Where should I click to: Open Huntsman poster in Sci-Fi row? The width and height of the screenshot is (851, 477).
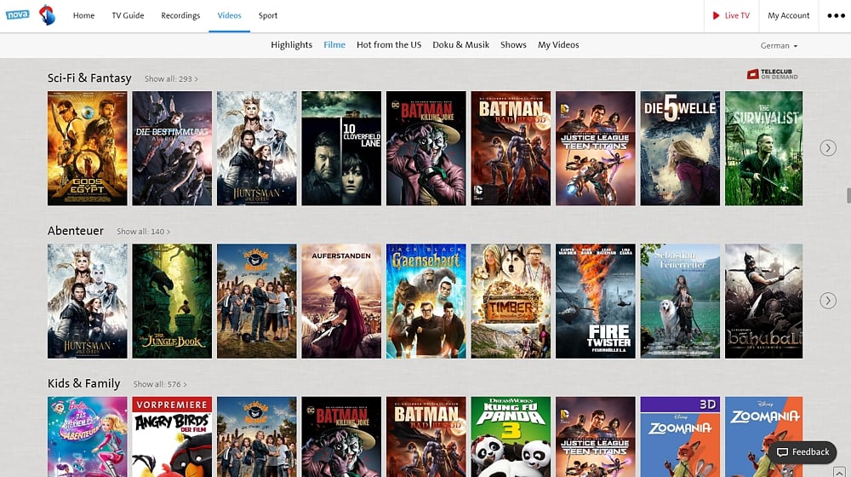click(257, 148)
